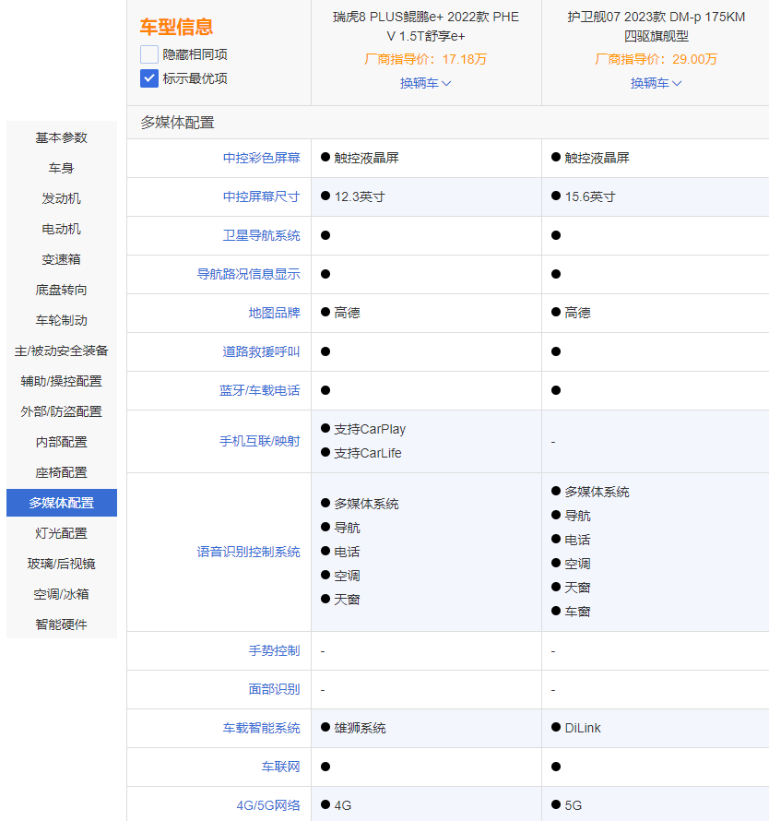Open 换辆车 dropdown for 瑞虎8 PLUS
This screenshot has width=769, height=821.
pos(425,83)
